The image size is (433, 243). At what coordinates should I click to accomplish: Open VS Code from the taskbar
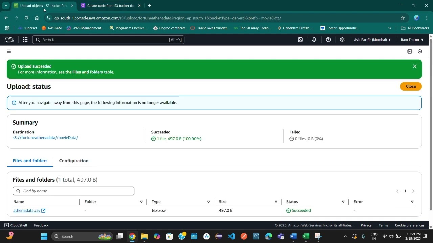(231, 236)
